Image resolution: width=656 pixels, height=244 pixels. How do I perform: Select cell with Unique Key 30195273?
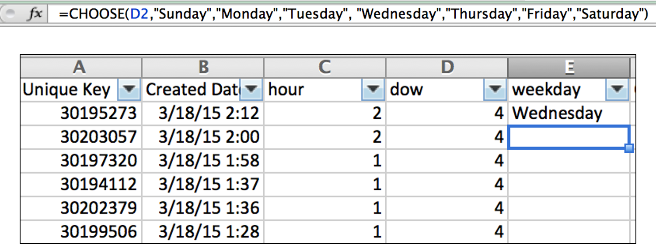(81, 113)
